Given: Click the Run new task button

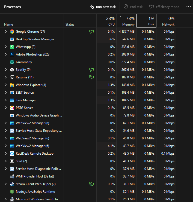Looking at the screenshot, I should (103, 7).
